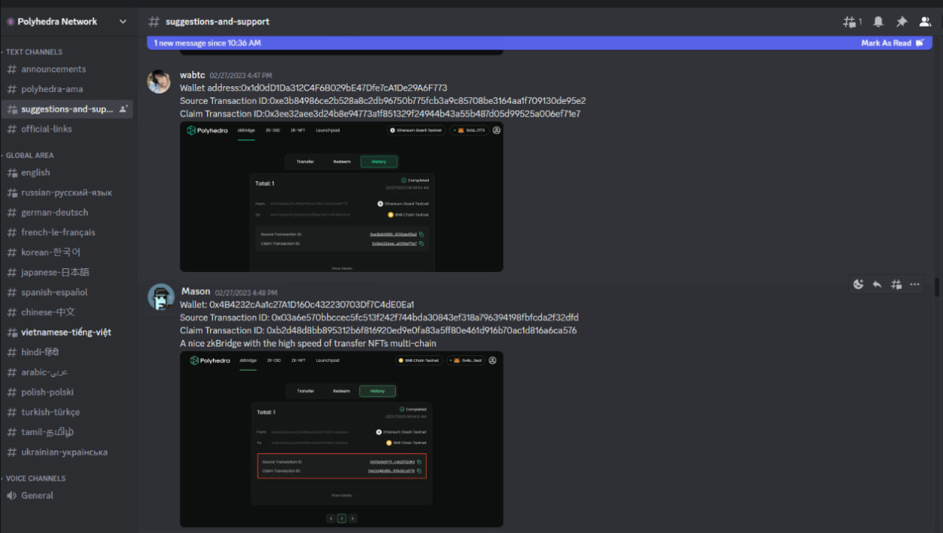This screenshot has height=533, width=943.
Task: Collapse TEXT CHANNELS category
Action: pyautogui.click(x=33, y=52)
